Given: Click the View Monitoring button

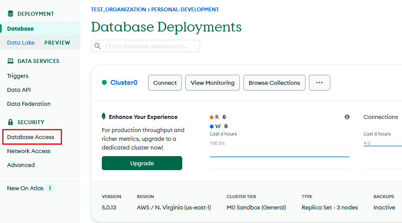Looking at the screenshot, I should click(x=212, y=83).
